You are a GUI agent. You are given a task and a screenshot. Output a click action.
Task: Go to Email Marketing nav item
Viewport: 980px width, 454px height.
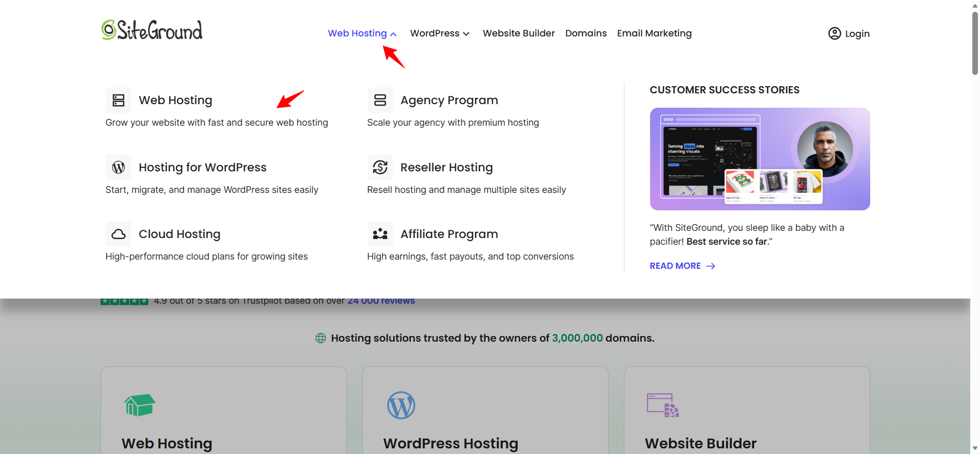pyautogui.click(x=654, y=33)
